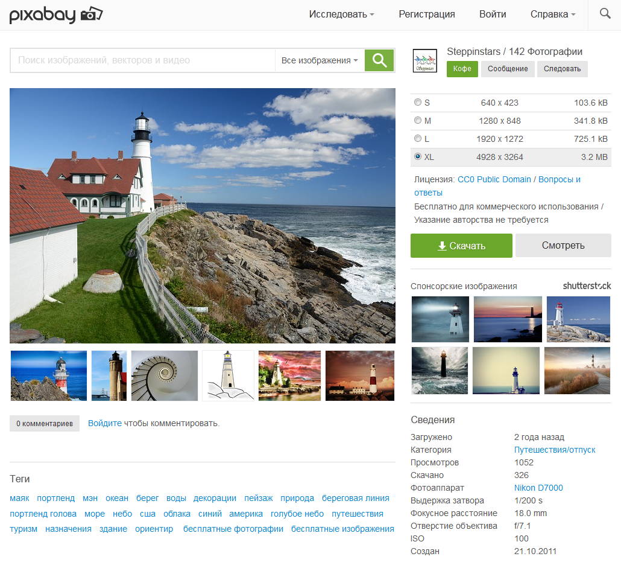Open the Steppinstars profile avatar

tap(424, 61)
